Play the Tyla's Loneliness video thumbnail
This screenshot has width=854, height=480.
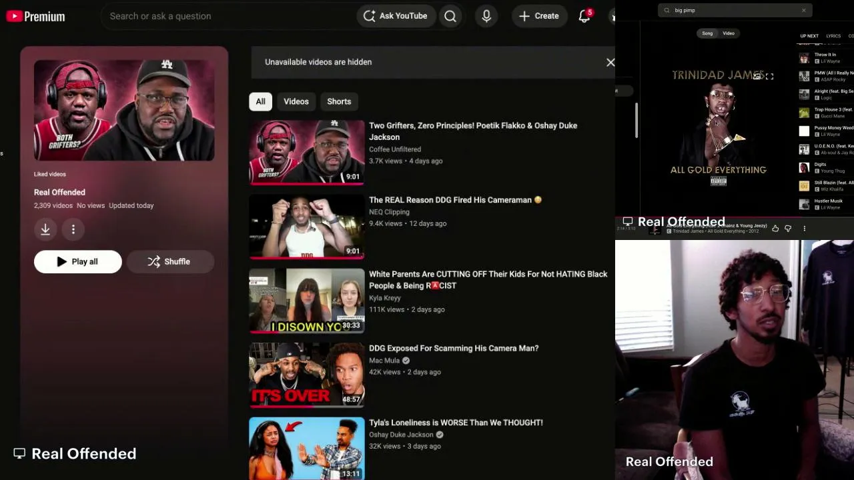click(307, 449)
